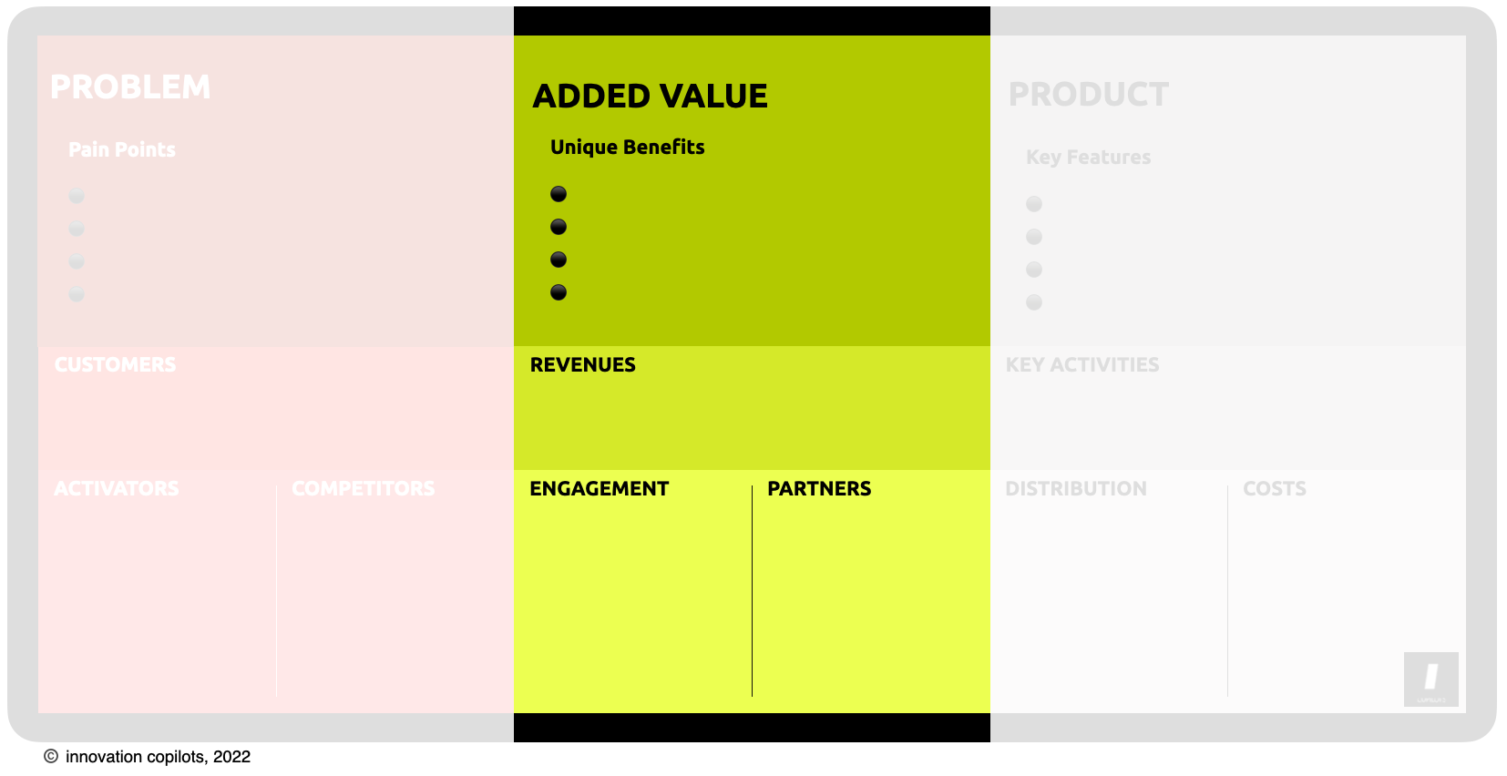The width and height of the screenshot is (1507, 776).
Task: Click first black bullet under Unique Benefits
Action: pyautogui.click(x=559, y=194)
